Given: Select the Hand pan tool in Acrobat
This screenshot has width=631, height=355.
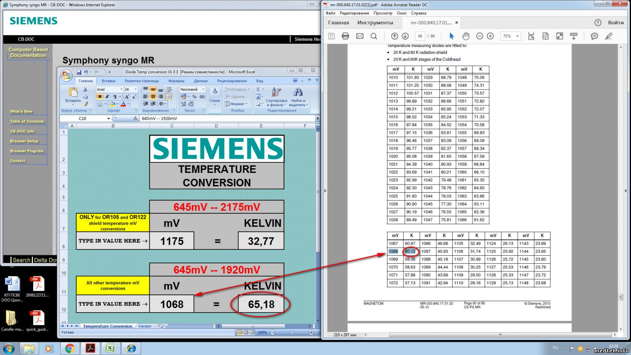Looking at the screenshot, I should coord(466,36).
